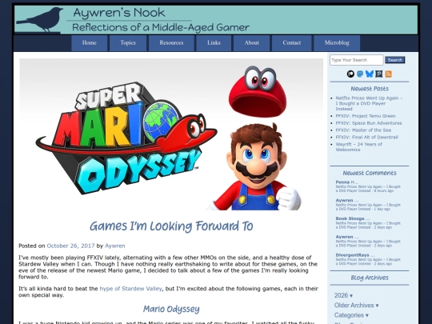Click the Type Your Search field
The width and height of the screenshot is (432, 324).
(x=357, y=60)
